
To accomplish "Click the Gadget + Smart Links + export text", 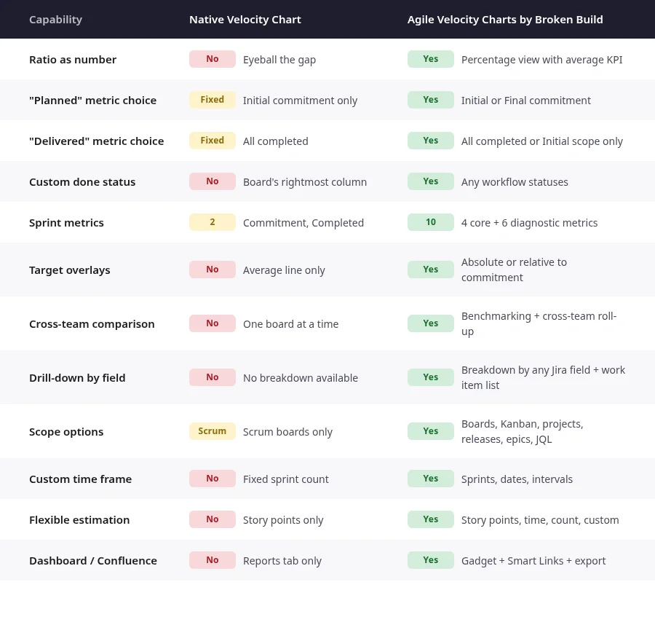I will click(533, 561).
